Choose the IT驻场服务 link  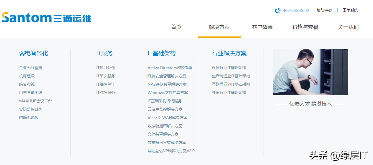(x=105, y=93)
